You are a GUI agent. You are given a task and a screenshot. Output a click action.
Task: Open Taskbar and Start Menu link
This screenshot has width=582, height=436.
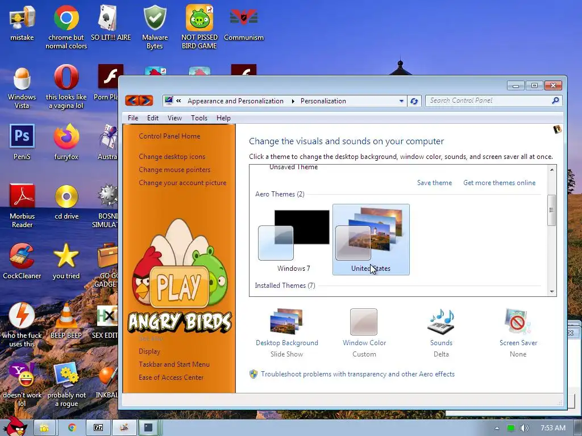(x=174, y=364)
